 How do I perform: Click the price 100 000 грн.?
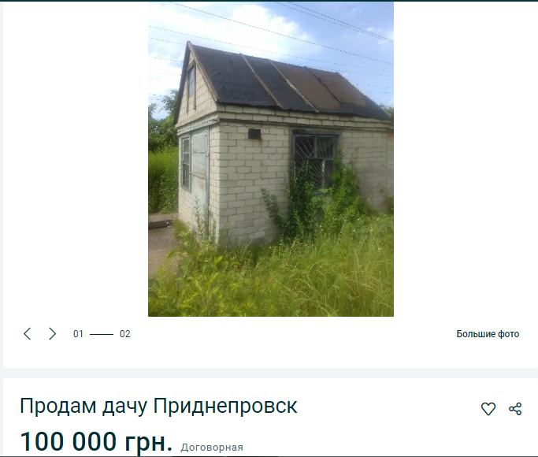tap(96, 441)
